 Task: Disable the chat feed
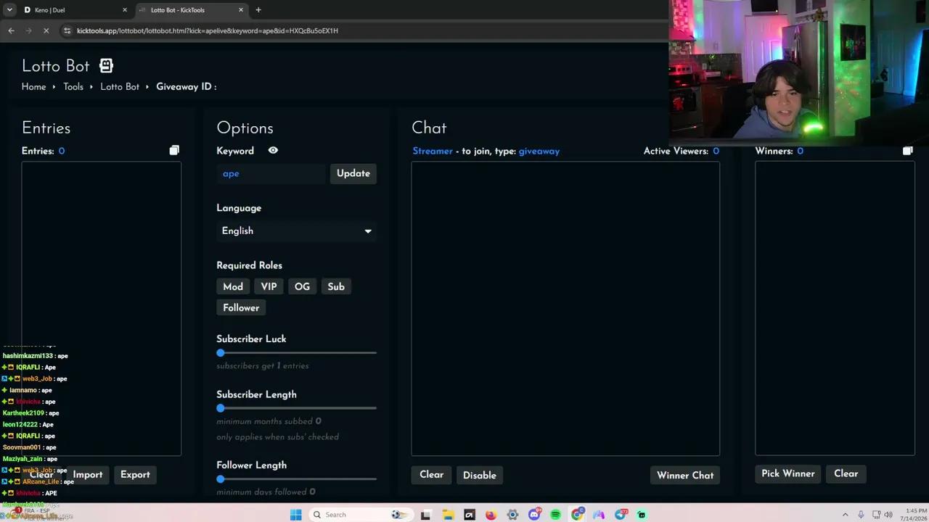[x=480, y=475]
